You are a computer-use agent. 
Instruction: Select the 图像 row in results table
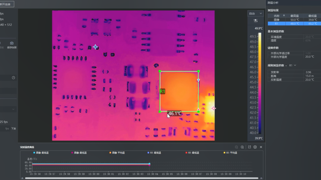coord(294,20)
